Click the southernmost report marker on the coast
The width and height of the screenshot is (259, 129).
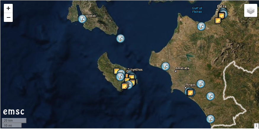coord(210,119)
